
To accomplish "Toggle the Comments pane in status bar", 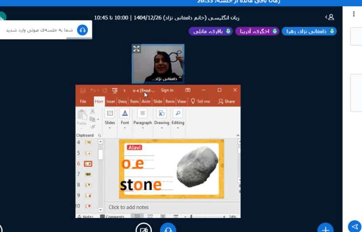I will coord(112,217).
